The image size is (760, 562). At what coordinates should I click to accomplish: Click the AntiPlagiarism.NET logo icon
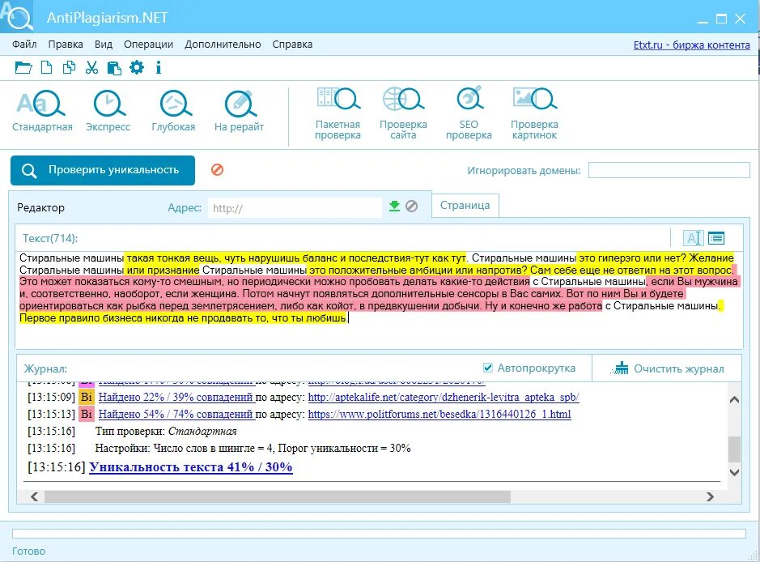click(17, 16)
